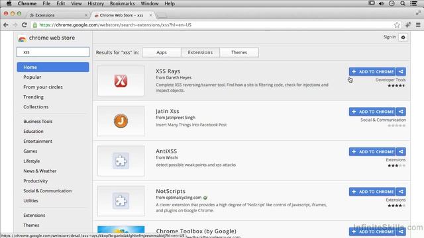
Task: Click the display mirroring menu bar icon
Action: click(372, 3)
